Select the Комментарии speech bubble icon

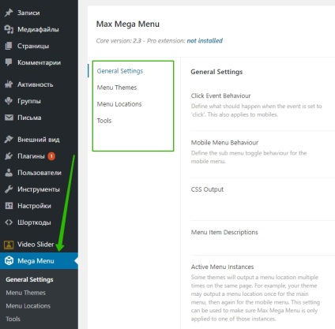[x=9, y=62]
